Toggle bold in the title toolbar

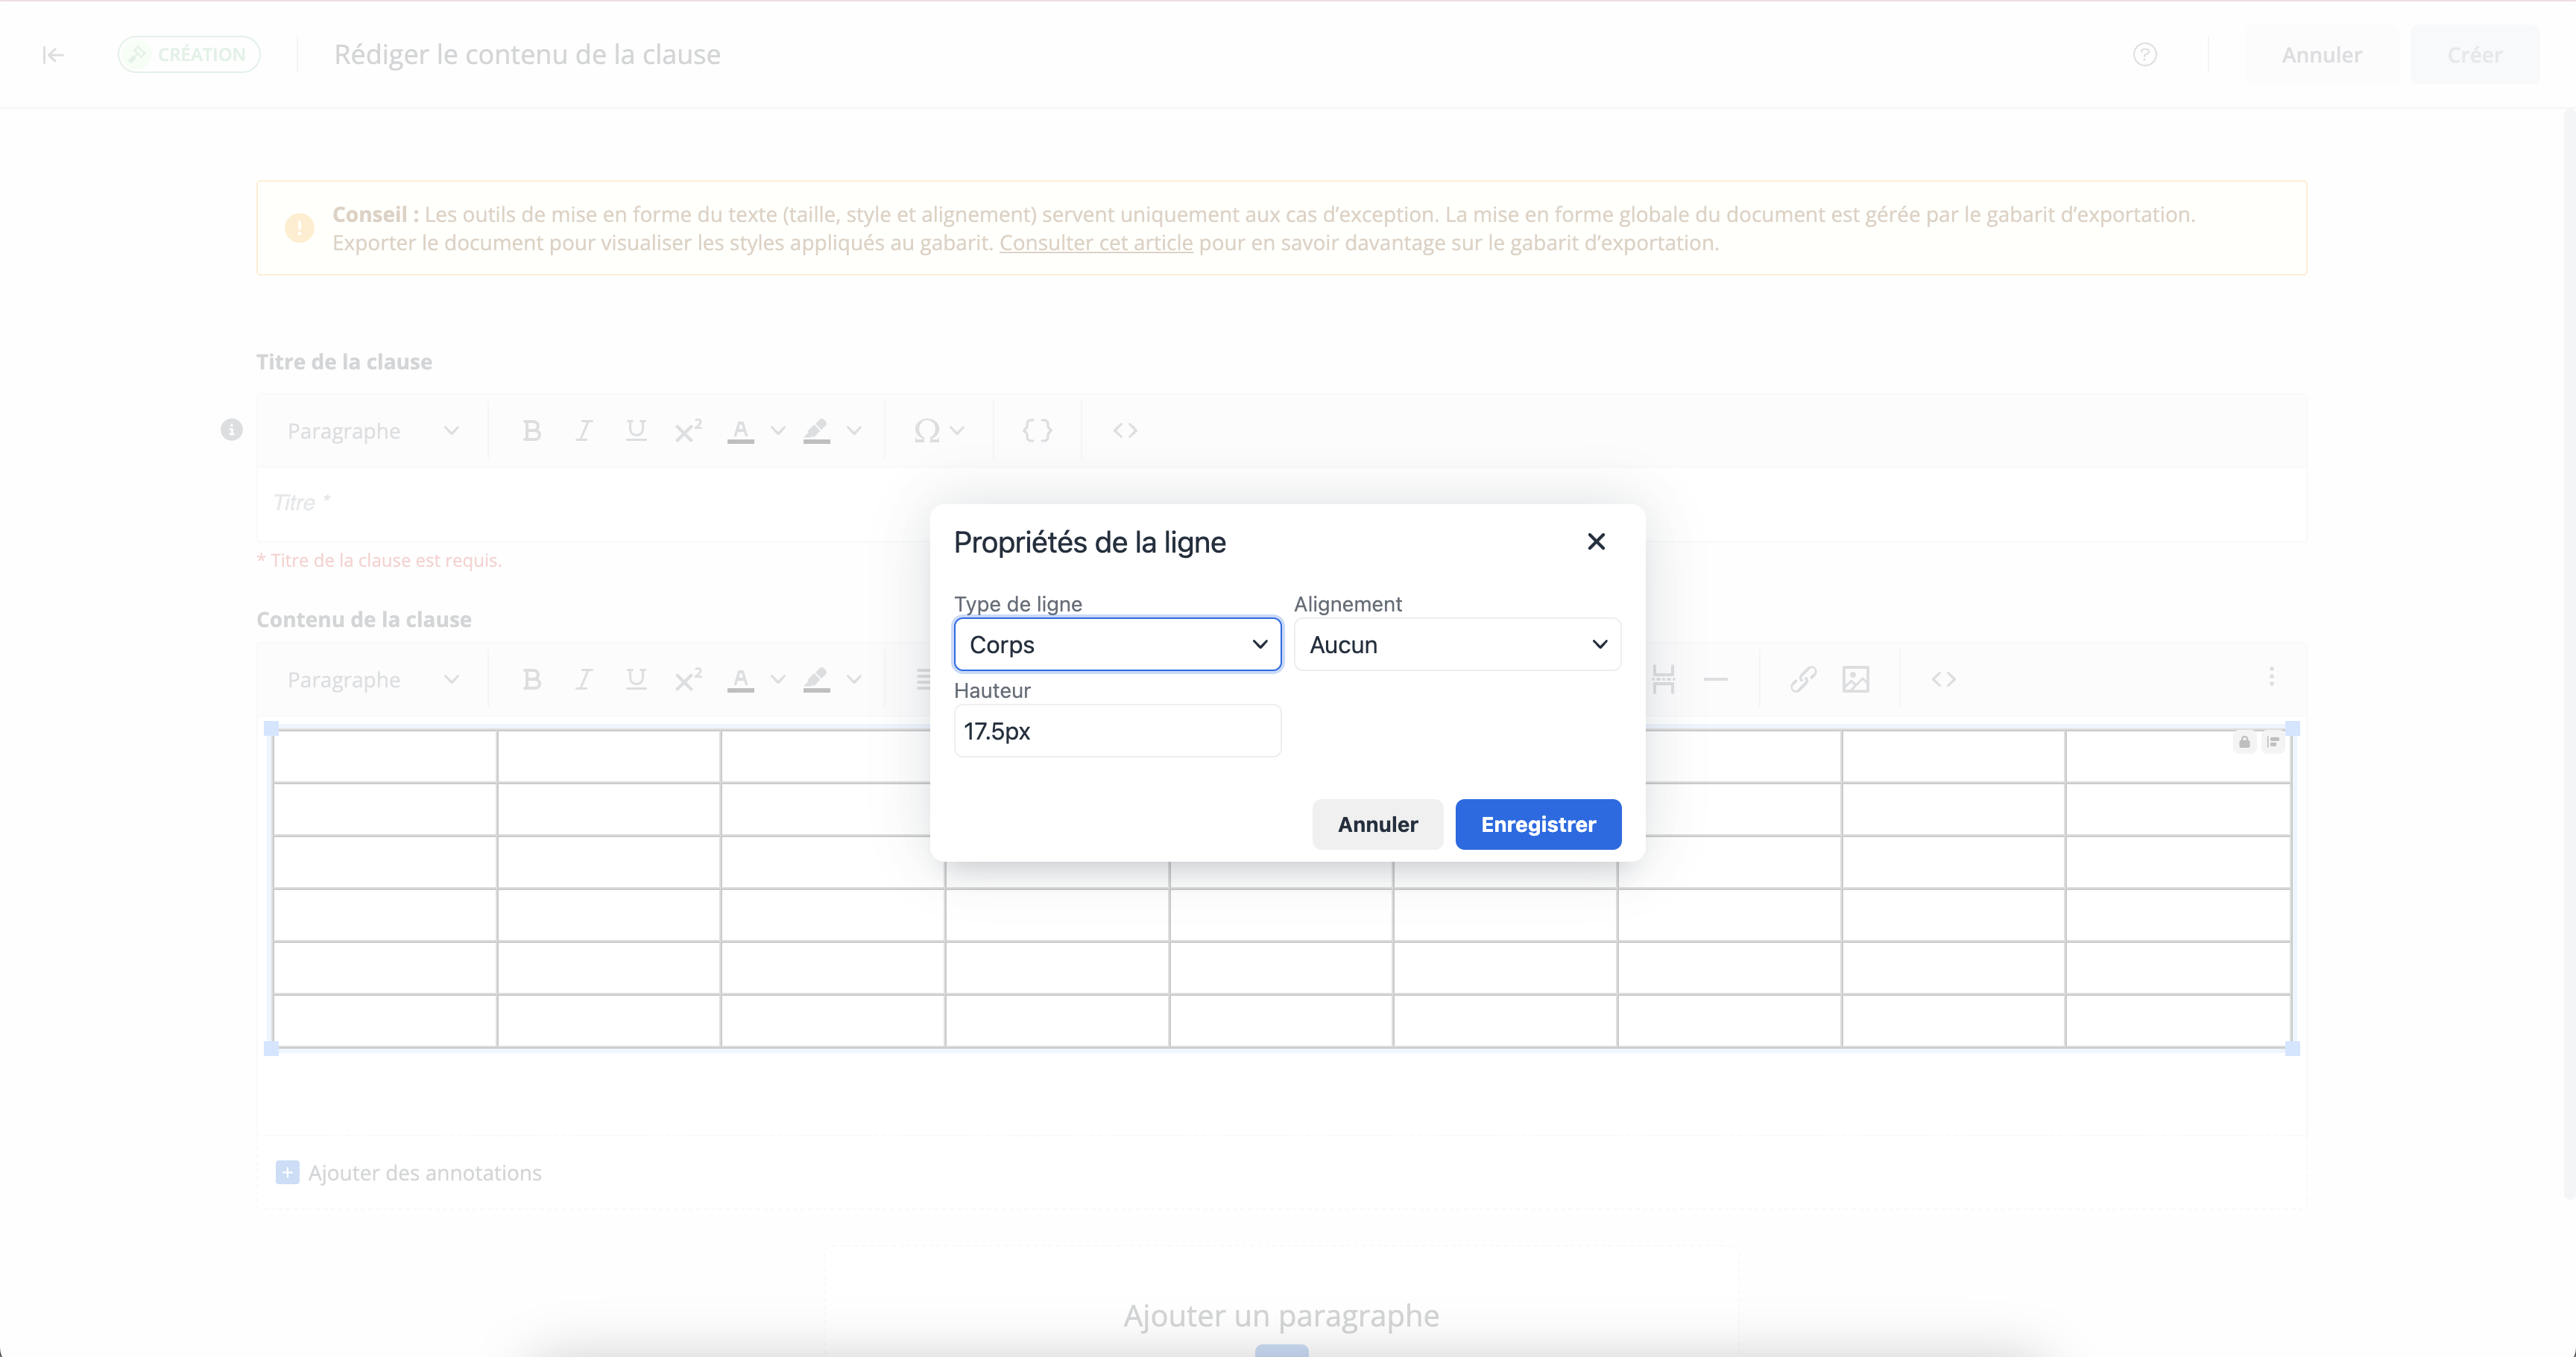531,430
